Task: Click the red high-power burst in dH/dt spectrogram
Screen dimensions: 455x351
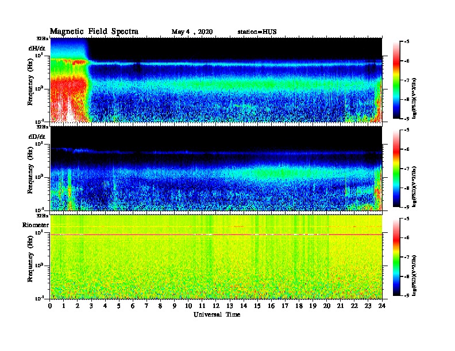Action: 69,99
